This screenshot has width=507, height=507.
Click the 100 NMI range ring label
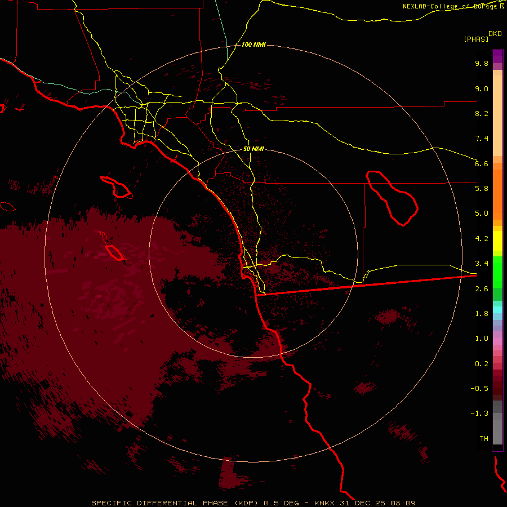(x=253, y=45)
